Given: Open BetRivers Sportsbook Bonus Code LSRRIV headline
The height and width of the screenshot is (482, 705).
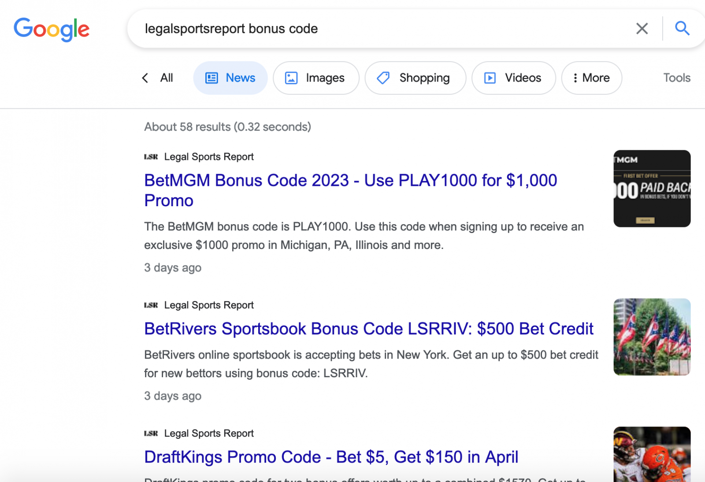Looking at the screenshot, I should [x=369, y=329].
